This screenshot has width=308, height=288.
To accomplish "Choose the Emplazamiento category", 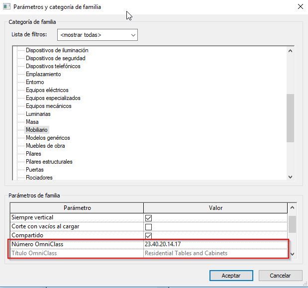I will [x=43, y=74].
